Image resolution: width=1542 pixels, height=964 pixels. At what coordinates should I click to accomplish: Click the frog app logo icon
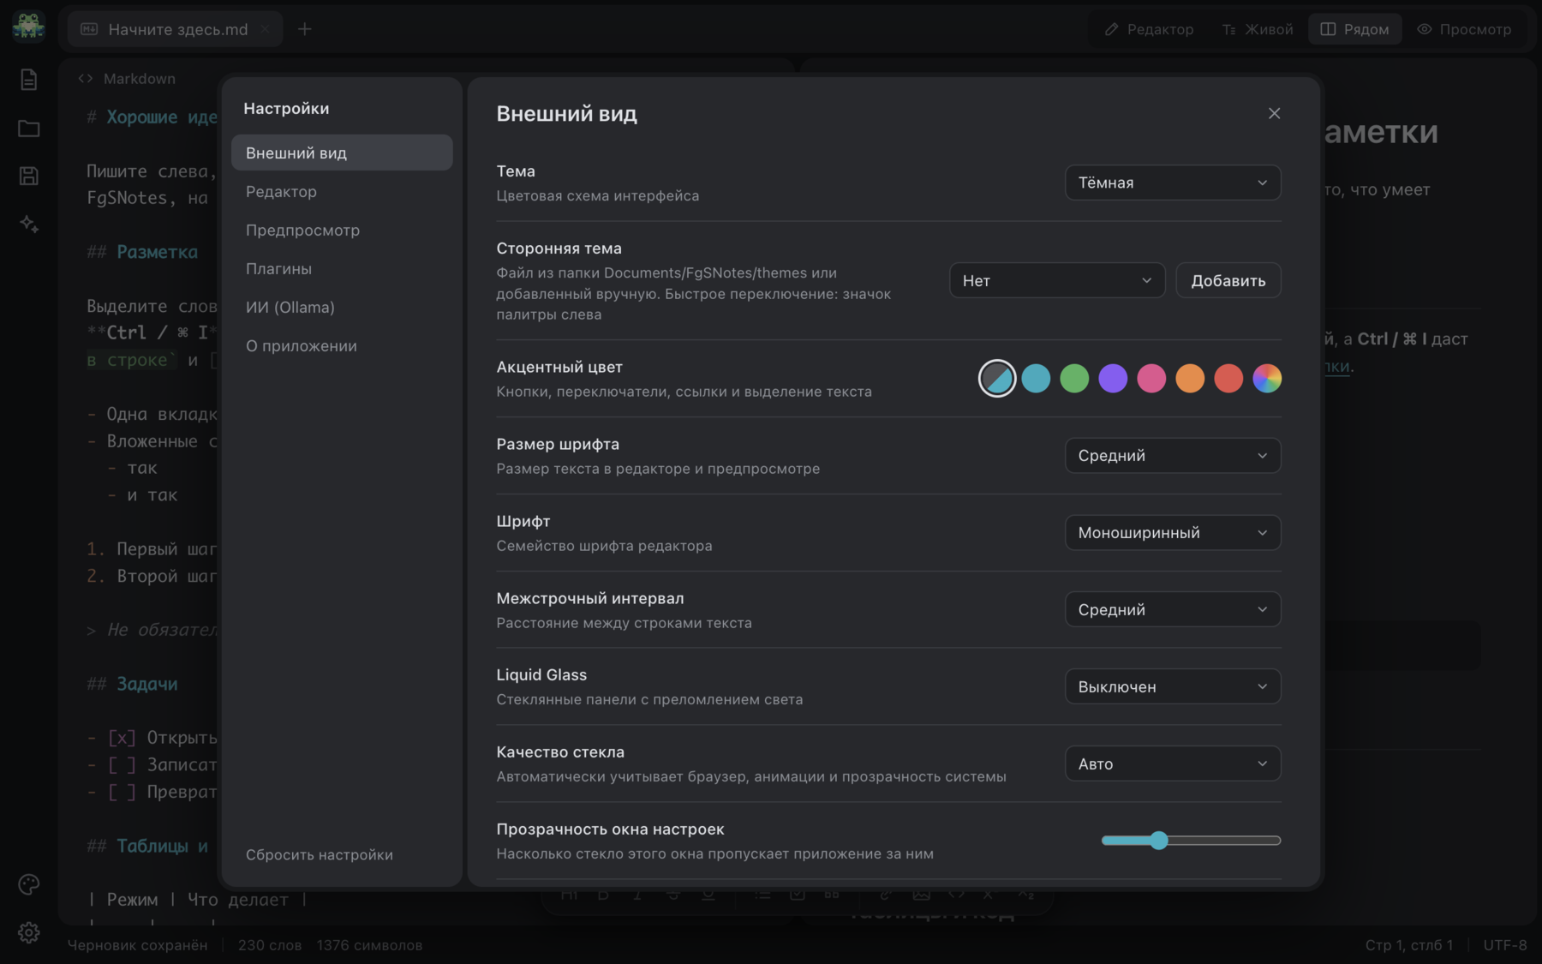point(28,27)
